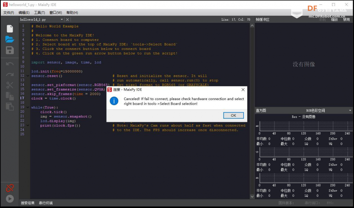354x208 pixels.
Task: Click the 'while(True):' line
Action: click(x=45, y=107)
